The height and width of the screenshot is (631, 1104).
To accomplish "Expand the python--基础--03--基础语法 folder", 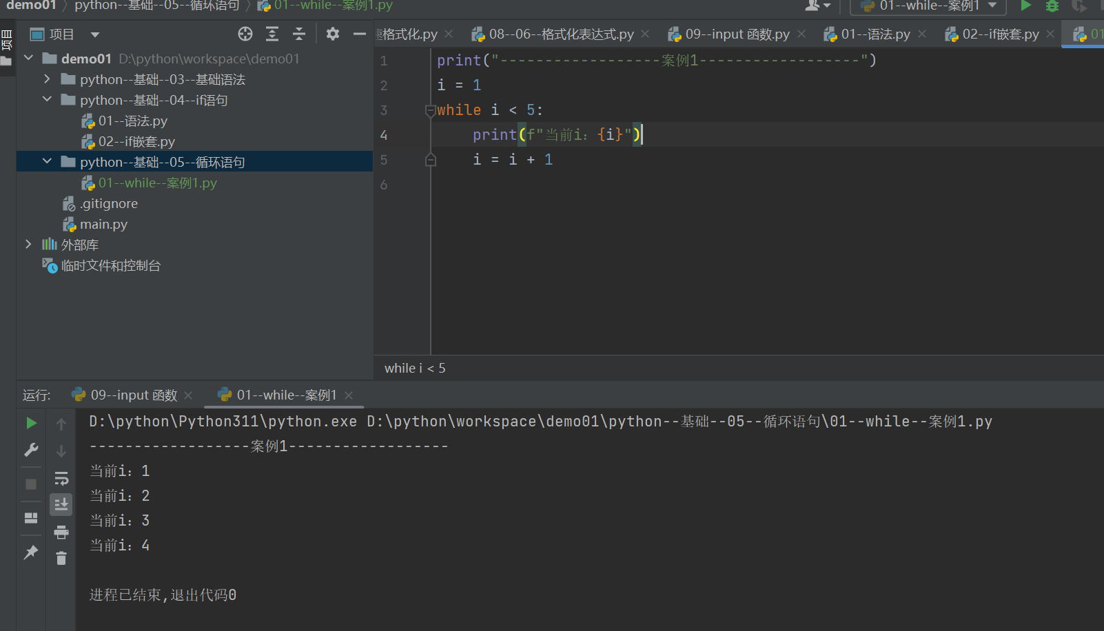I will tap(47, 79).
